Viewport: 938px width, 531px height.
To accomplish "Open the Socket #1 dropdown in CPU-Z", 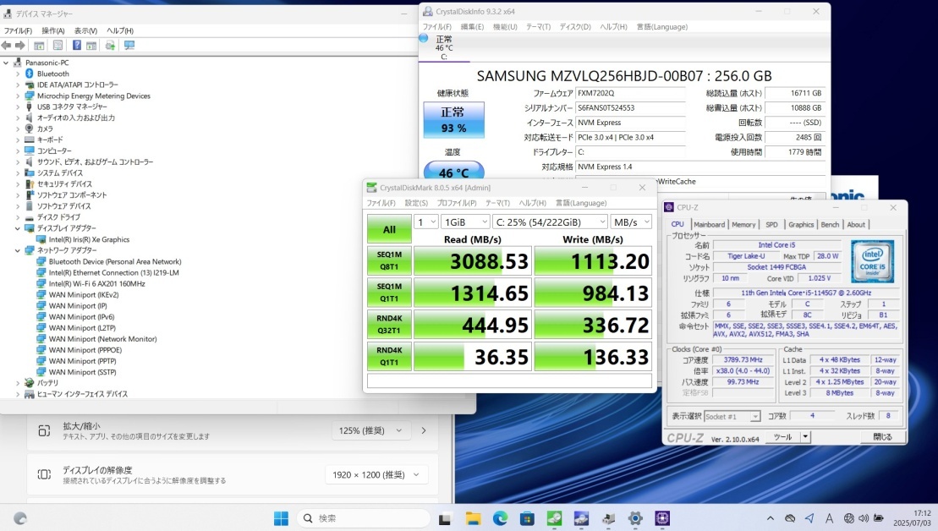I will [732, 416].
